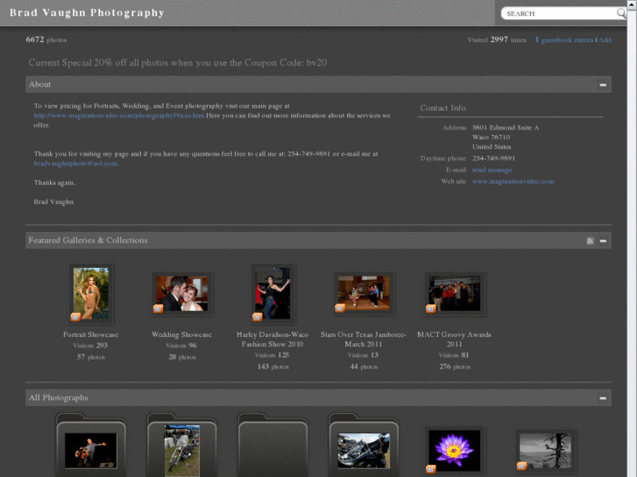Open the guitarist photo folder icon
Screen dimensions: 637x477
click(90, 448)
